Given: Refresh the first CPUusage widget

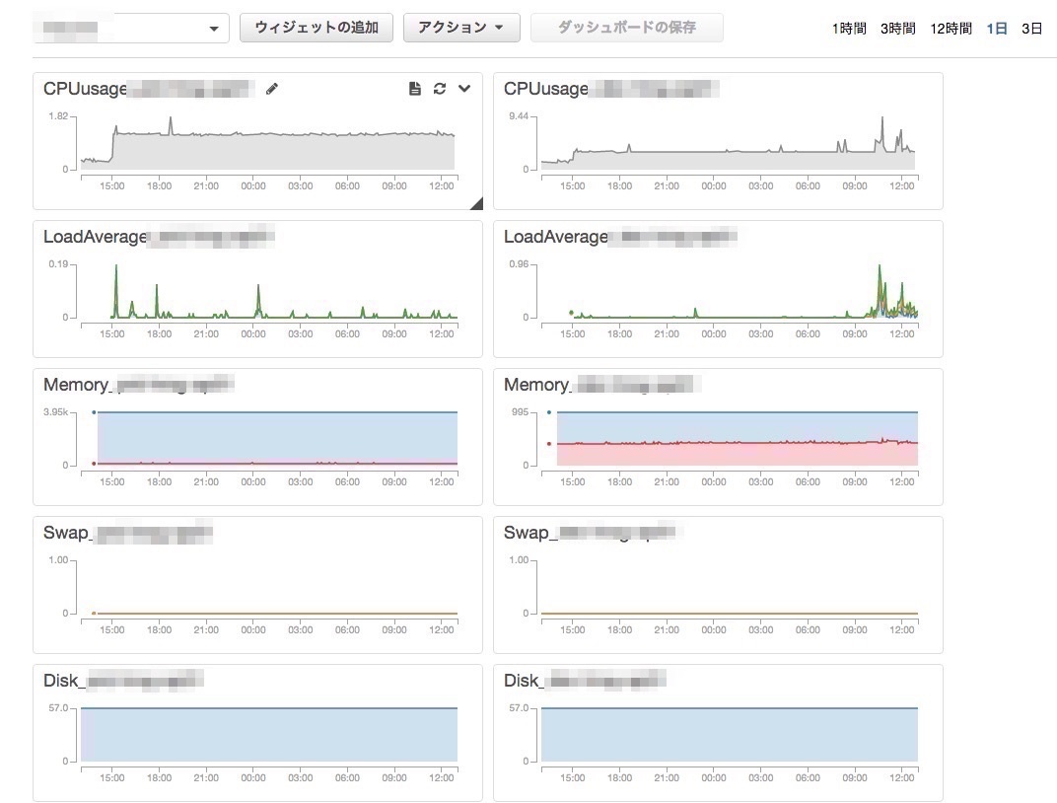Looking at the screenshot, I should coord(440,89).
